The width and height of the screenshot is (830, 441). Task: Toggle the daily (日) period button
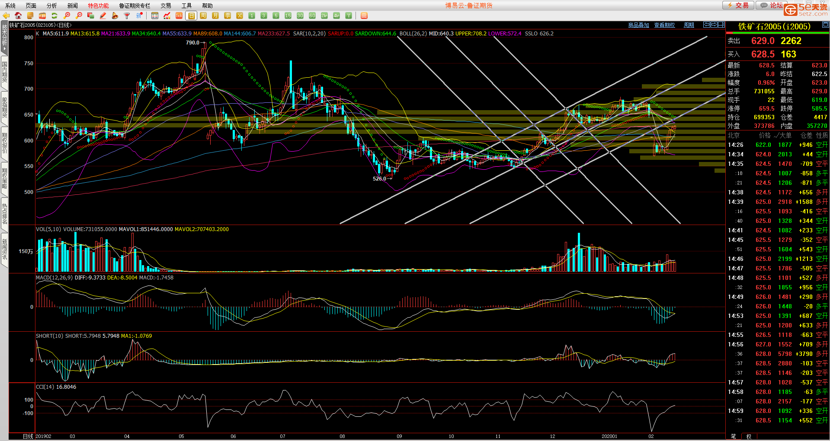pyautogui.click(x=191, y=16)
